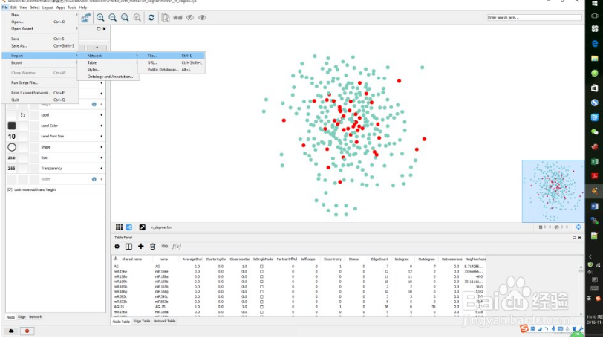Click the red stop icon in status bar
Image resolution: width=603 pixels, height=341 pixels.
click(x=27, y=331)
